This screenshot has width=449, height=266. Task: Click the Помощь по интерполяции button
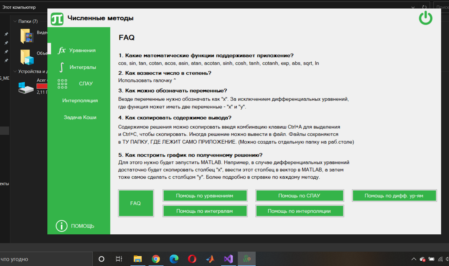pos(300,211)
